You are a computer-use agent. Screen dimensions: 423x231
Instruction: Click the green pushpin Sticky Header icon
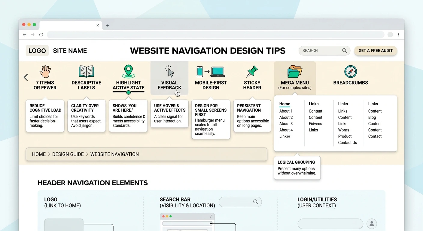pos(252,72)
